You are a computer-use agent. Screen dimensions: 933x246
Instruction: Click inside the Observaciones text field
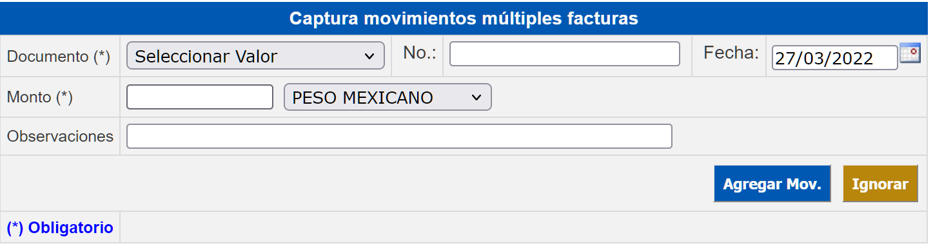pyautogui.click(x=399, y=137)
